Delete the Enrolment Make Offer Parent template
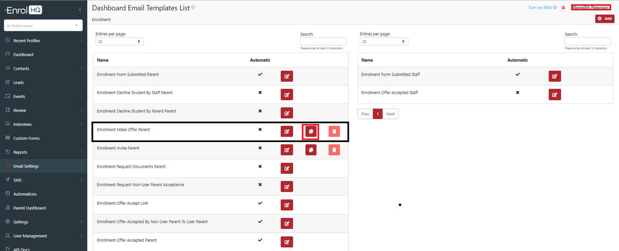This screenshot has width=619, height=251. pos(334,132)
